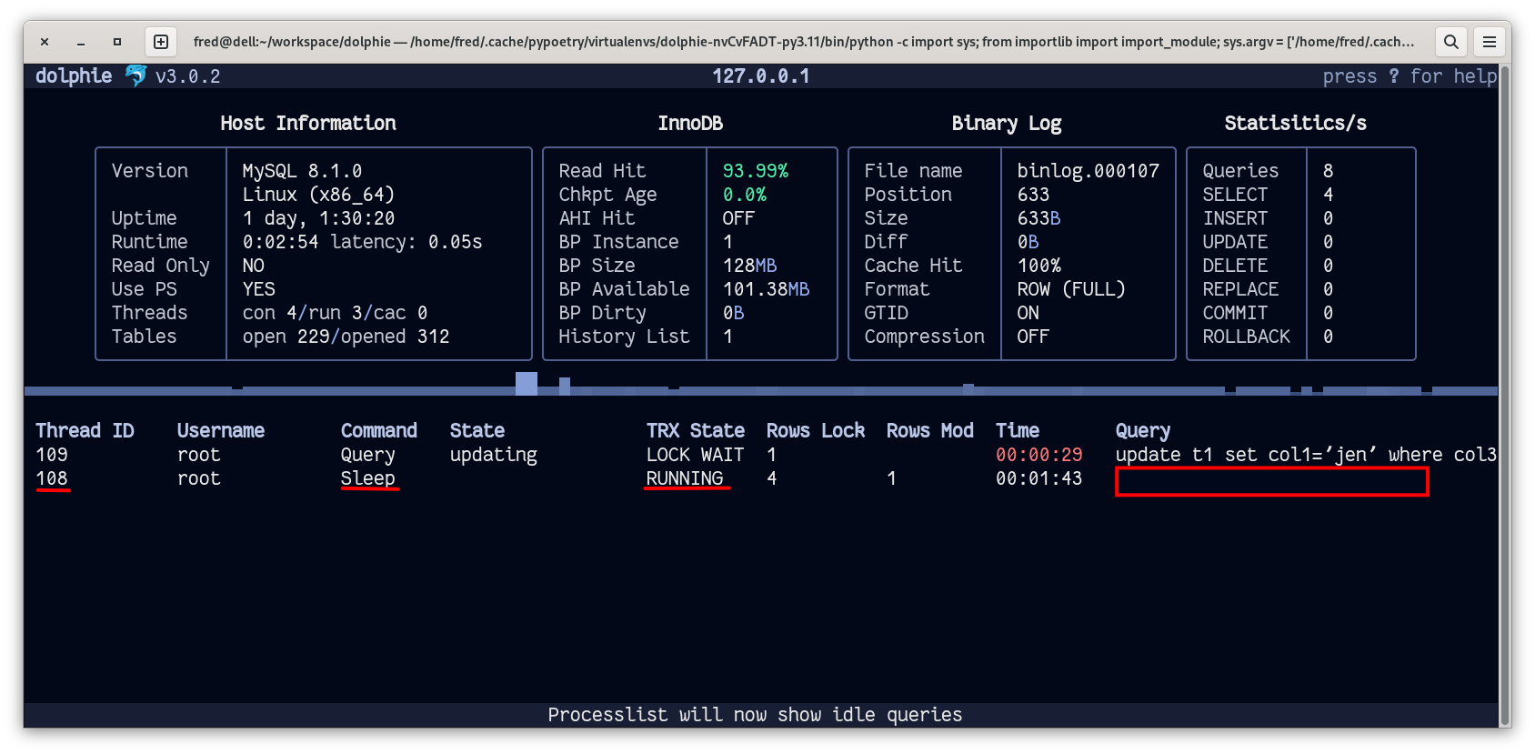Click the 'press ? for help' hint
Image resolution: width=1535 pixels, height=754 pixels.
tap(1409, 76)
